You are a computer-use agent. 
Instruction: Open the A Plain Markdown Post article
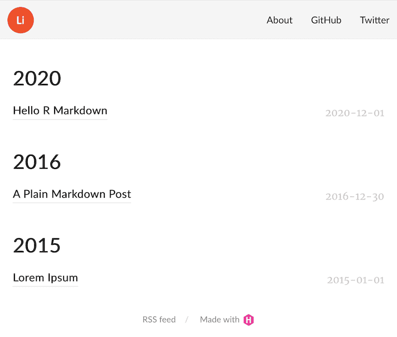click(x=71, y=194)
